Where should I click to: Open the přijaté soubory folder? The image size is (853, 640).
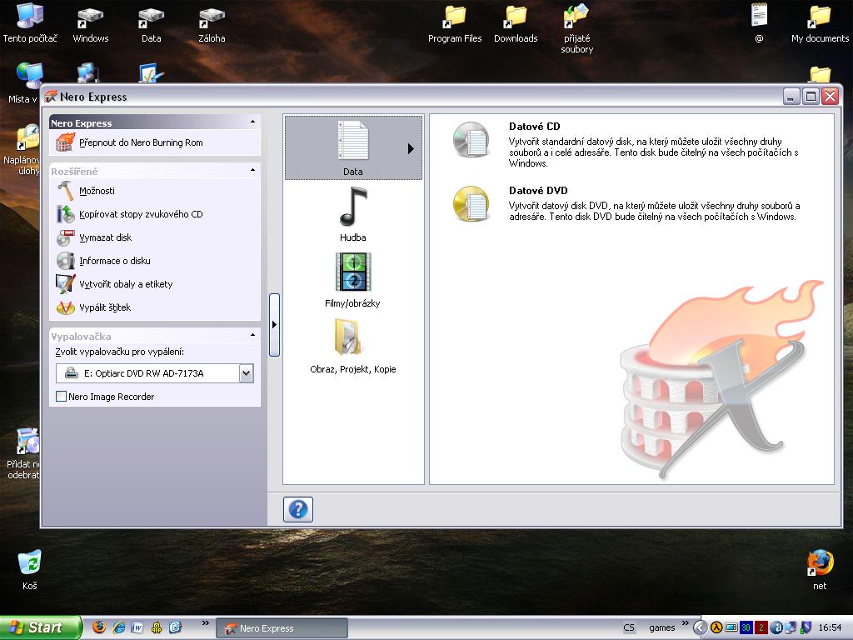click(576, 28)
